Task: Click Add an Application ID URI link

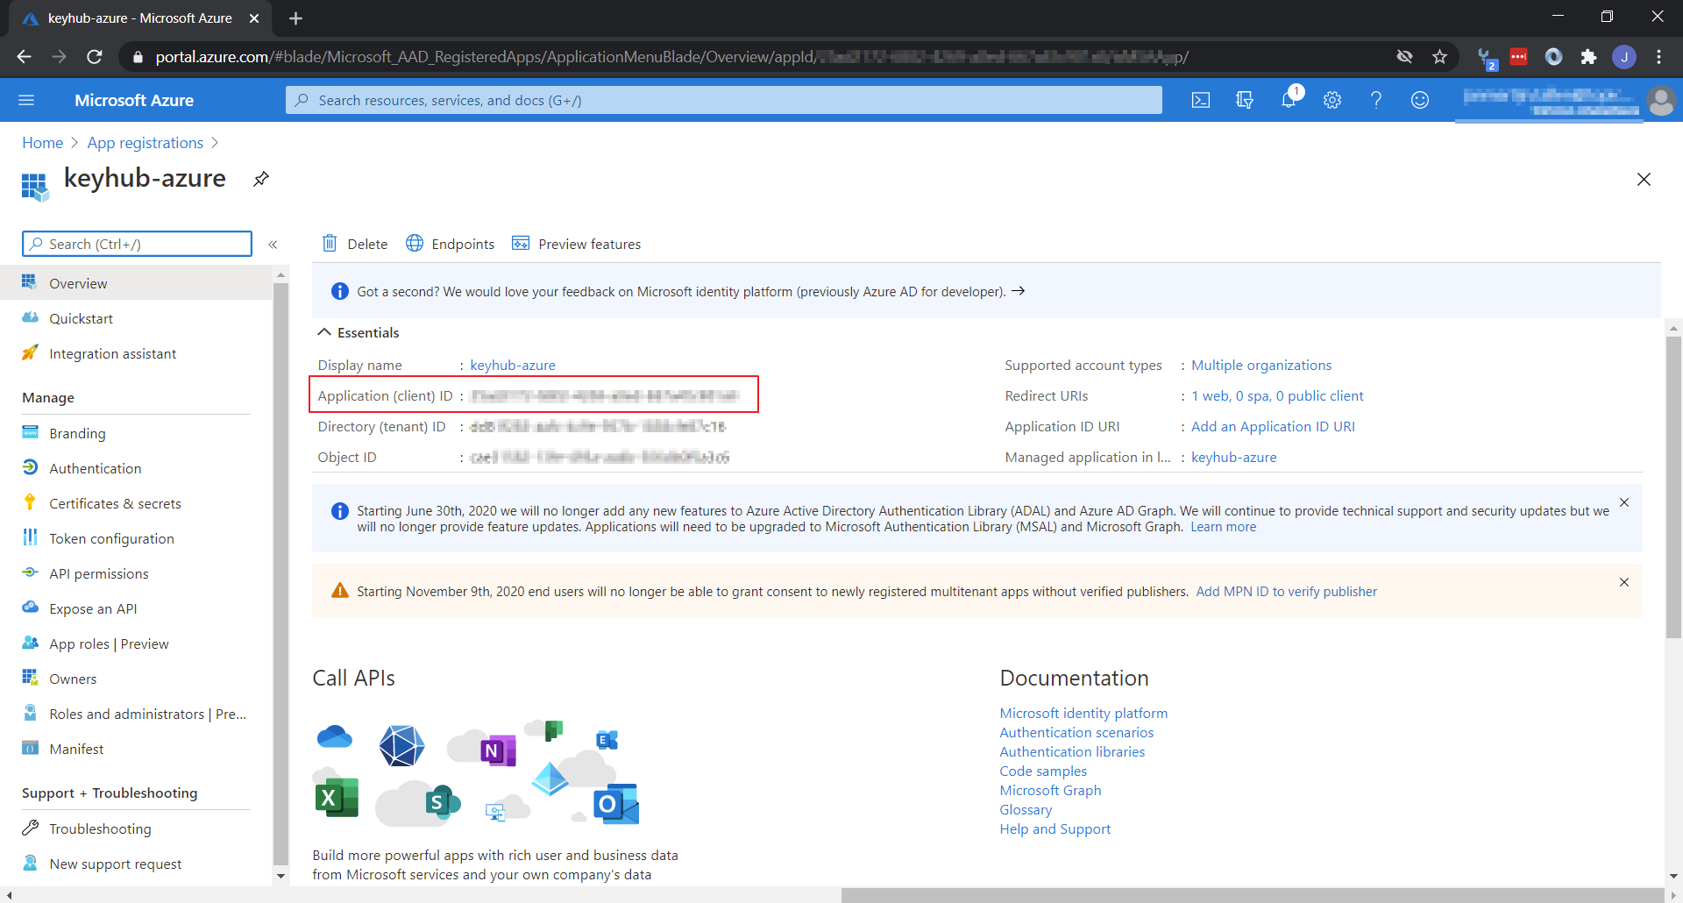Action: pyautogui.click(x=1273, y=427)
